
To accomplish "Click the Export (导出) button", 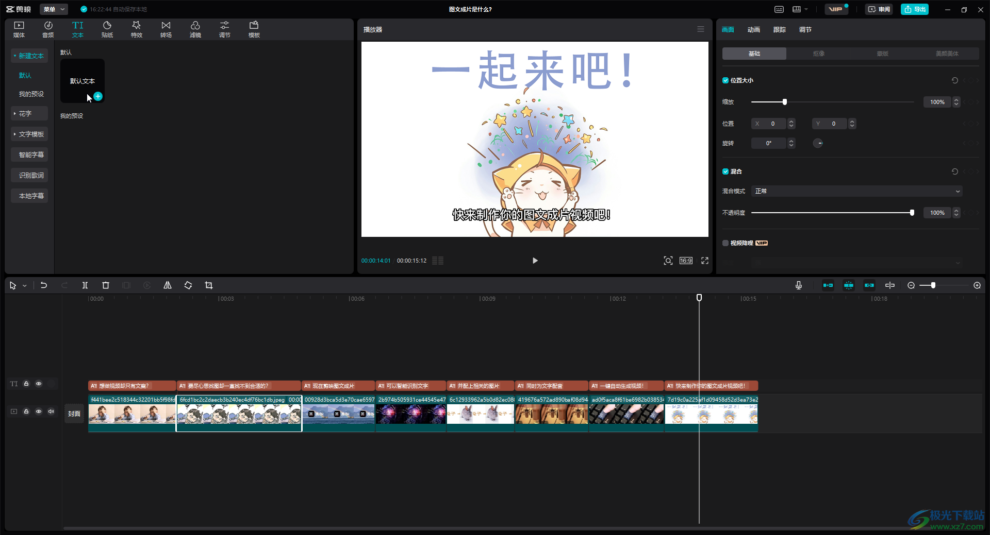I will click(915, 9).
